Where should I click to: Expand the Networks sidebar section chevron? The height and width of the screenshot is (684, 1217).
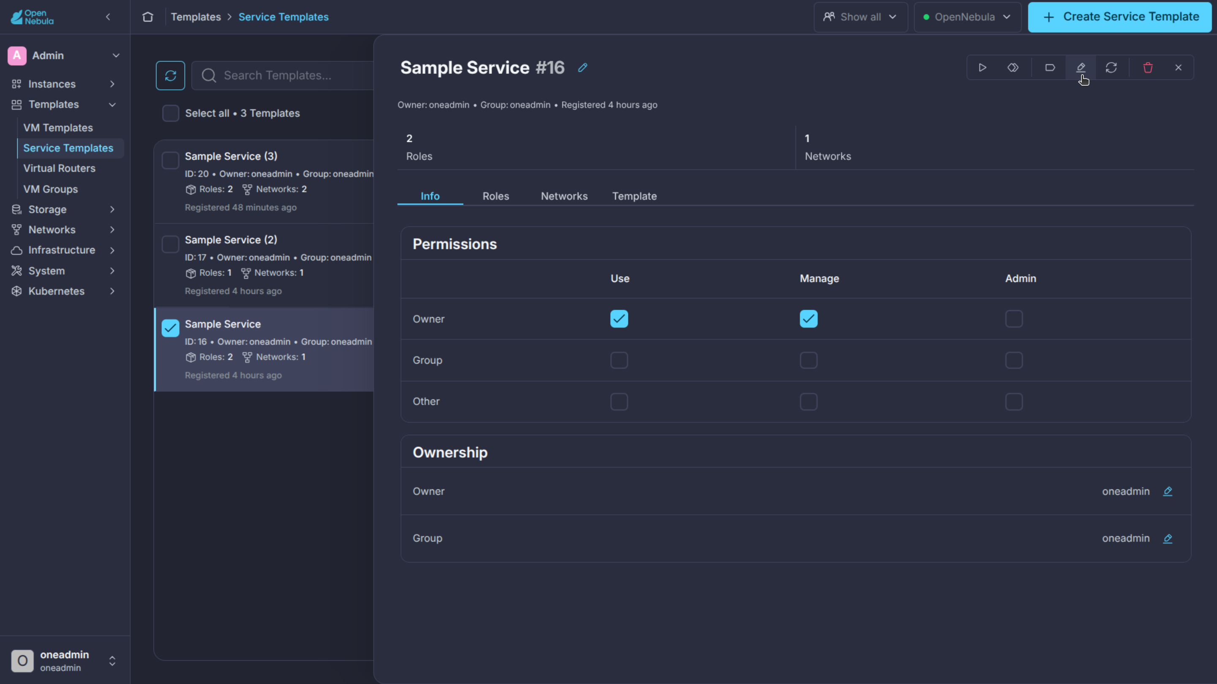pyautogui.click(x=112, y=230)
